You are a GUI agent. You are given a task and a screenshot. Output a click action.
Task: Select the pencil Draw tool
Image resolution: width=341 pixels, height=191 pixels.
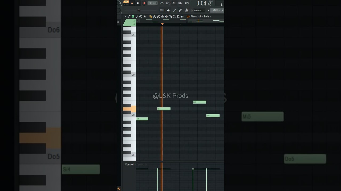151,16
